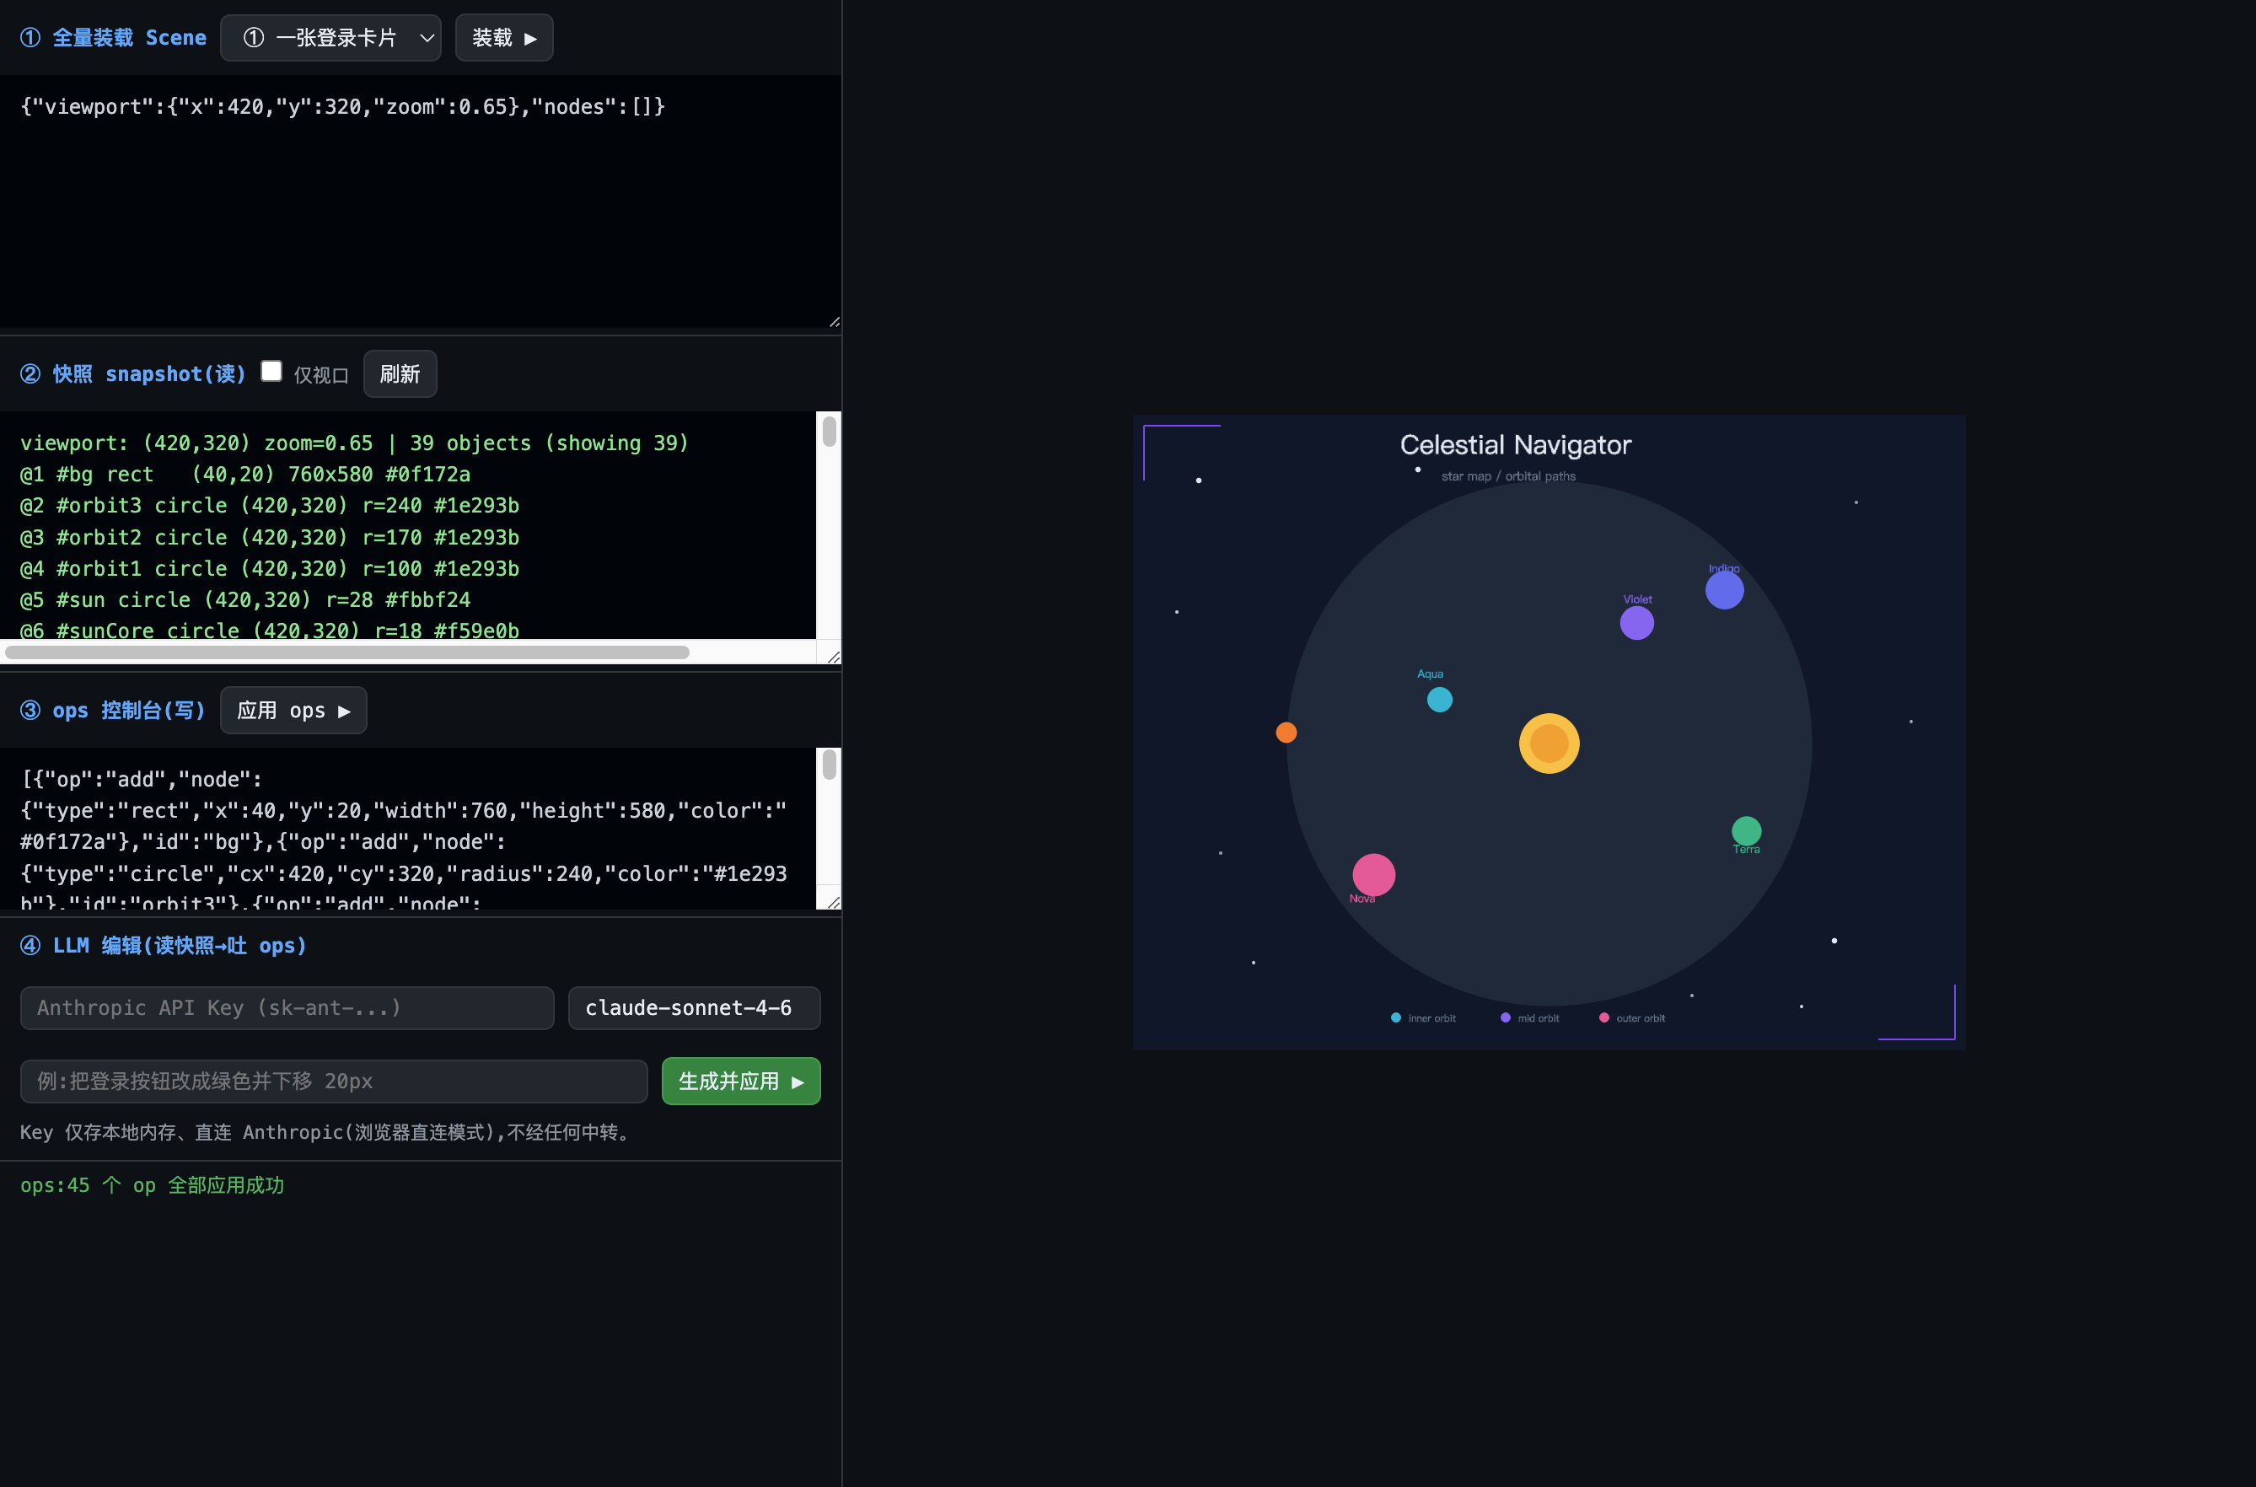This screenshot has height=1487, width=2256.
Task: Click the '① 全量装载 Scene' section heading
Action: point(113,38)
